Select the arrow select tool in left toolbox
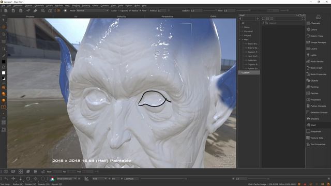The width and height of the screenshot is (331, 186). pyautogui.click(x=4, y=20)
